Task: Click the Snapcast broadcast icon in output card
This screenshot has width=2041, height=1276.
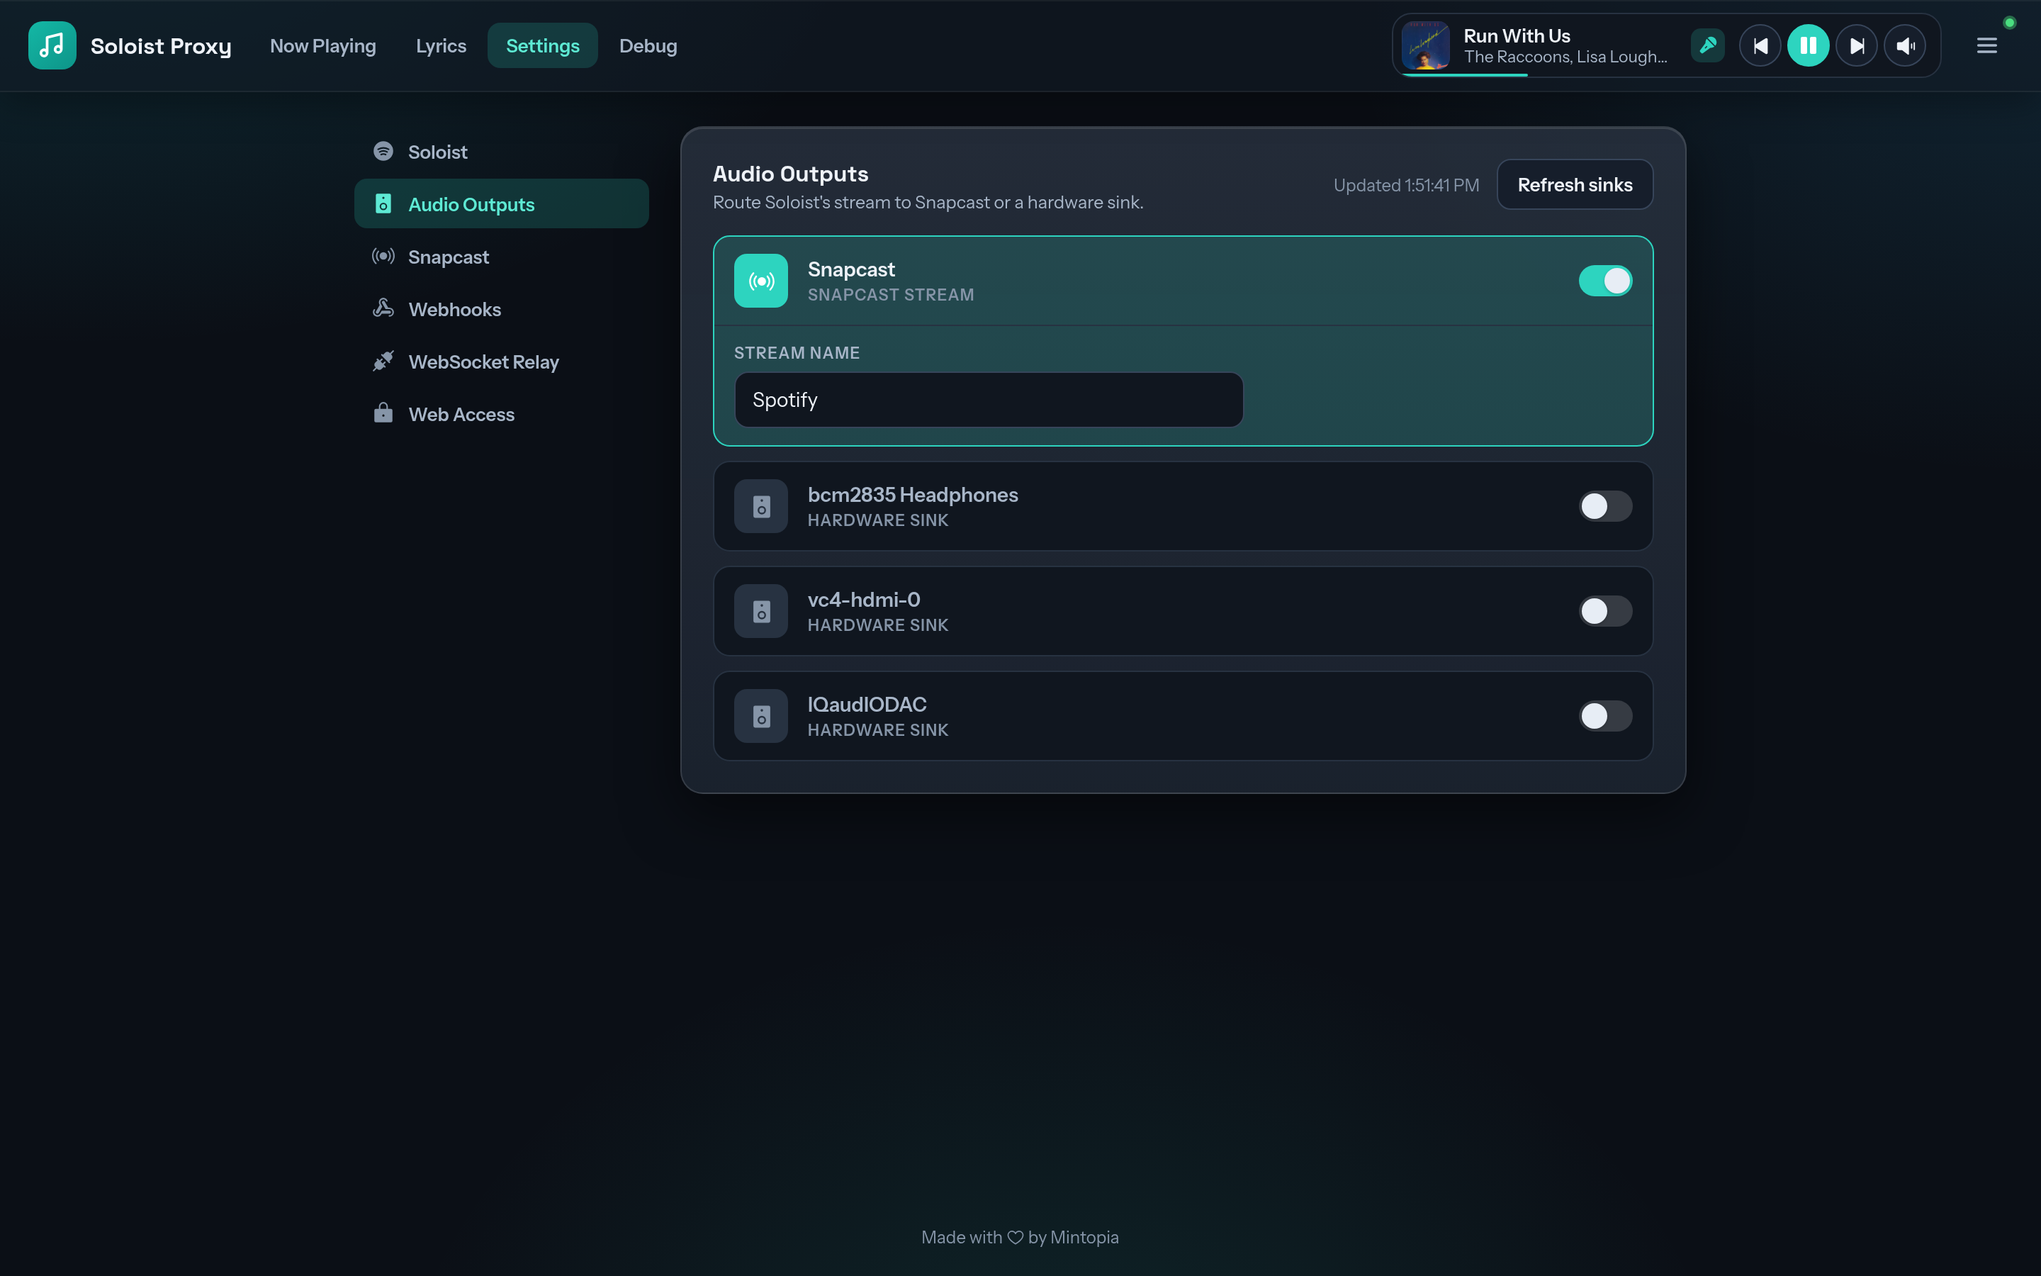Action: coord(760,281)
